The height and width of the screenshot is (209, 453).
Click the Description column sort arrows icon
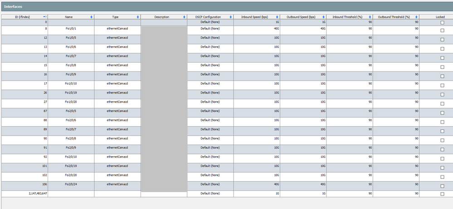click(184, 17)
